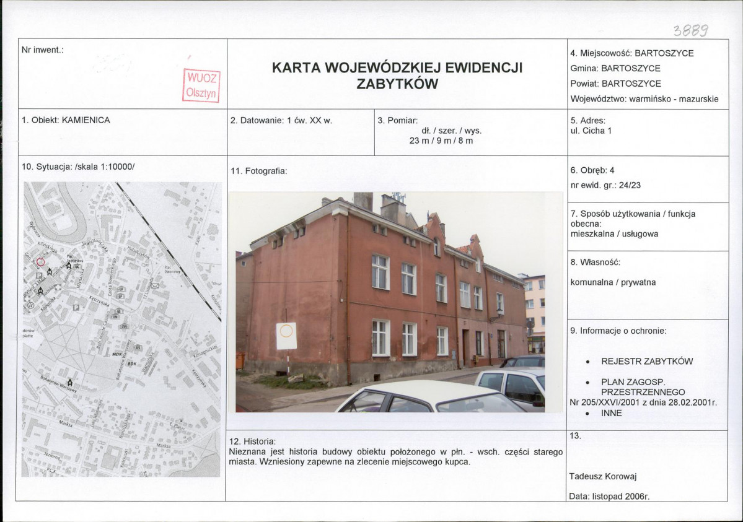
Task: Click the title "KARTA WOJEWÓDZKIEJ EWIDENCJI ZABYTKÓW"
Action: pos(397,76)
